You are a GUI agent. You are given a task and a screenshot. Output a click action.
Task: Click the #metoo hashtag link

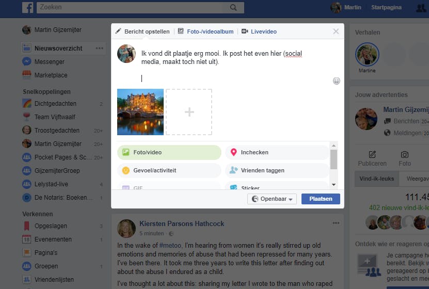[170, 245]
